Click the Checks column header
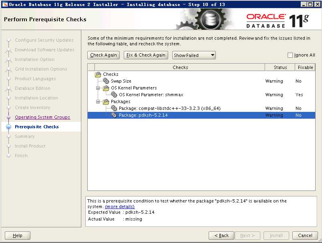Viewport: 322px width, 243px height. (x=180, y=67)
